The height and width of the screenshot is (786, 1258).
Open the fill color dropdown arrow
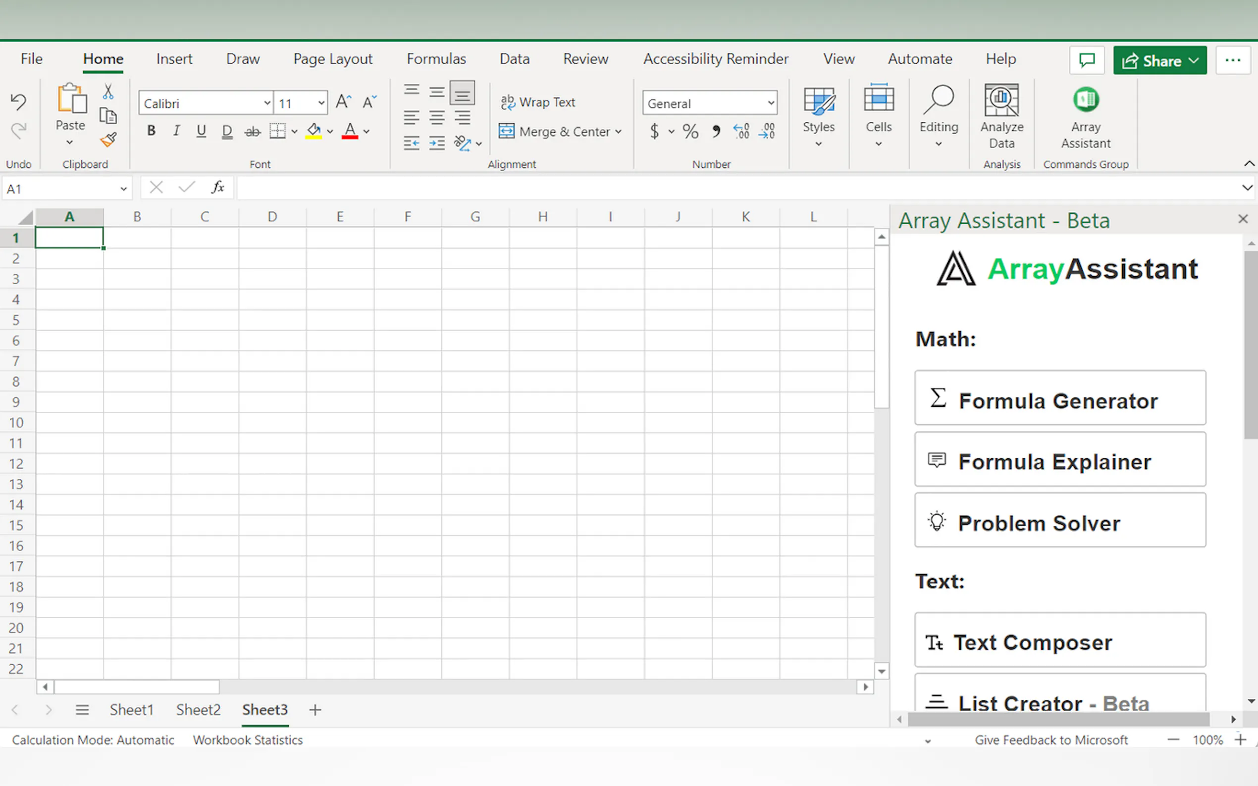point(331,132)
